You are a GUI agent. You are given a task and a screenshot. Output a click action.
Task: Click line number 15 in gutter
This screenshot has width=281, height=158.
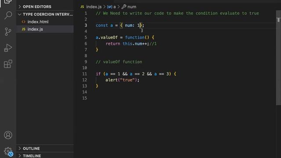(x=85, y=98)
